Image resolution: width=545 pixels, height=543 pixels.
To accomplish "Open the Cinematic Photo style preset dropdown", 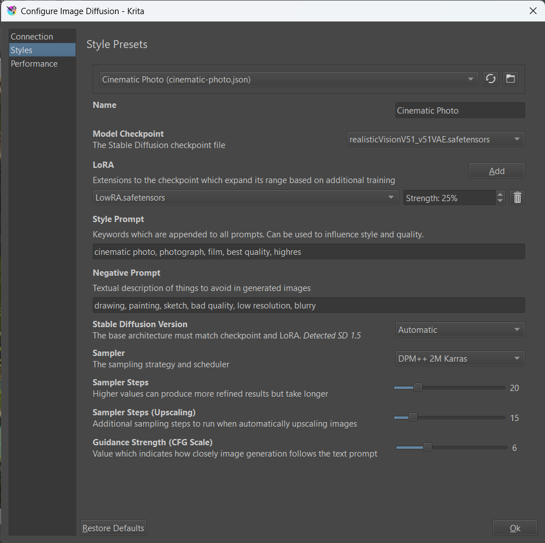I will click(289, 79).
